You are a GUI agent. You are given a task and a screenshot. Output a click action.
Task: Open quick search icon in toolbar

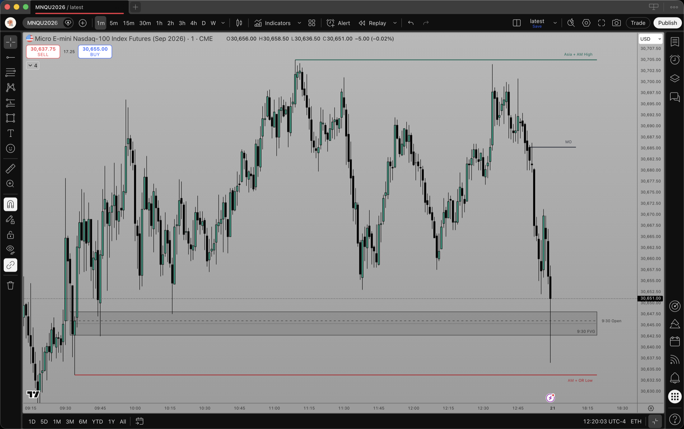click(x=571, y=23)
